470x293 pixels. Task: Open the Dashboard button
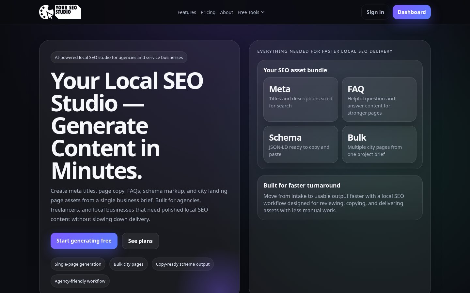pyautogui.click(x=412, y=12)
